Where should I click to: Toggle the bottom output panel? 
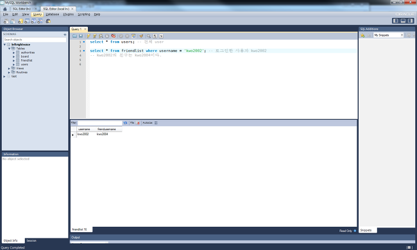coord(403,21)
